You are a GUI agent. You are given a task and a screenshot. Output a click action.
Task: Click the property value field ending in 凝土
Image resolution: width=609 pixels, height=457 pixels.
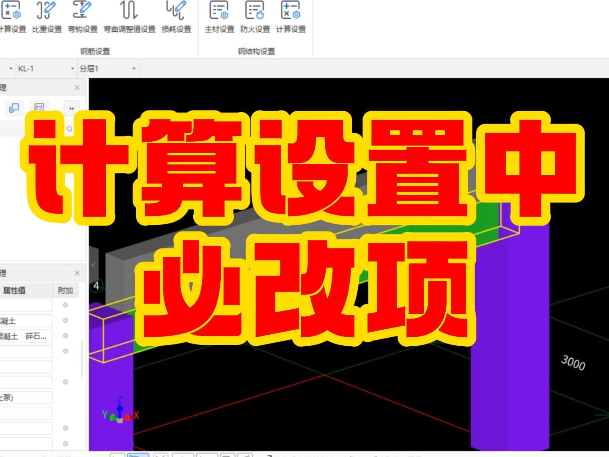[26, 321]
